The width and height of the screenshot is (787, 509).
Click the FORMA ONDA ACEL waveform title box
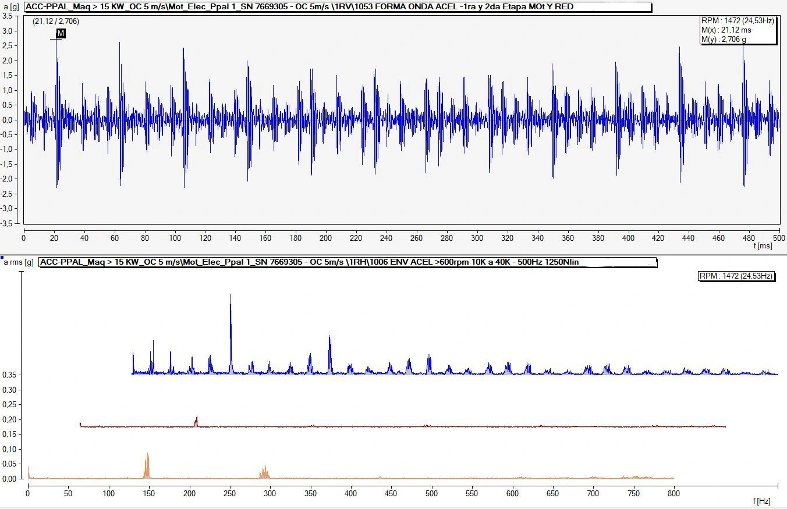coord(338,7)
